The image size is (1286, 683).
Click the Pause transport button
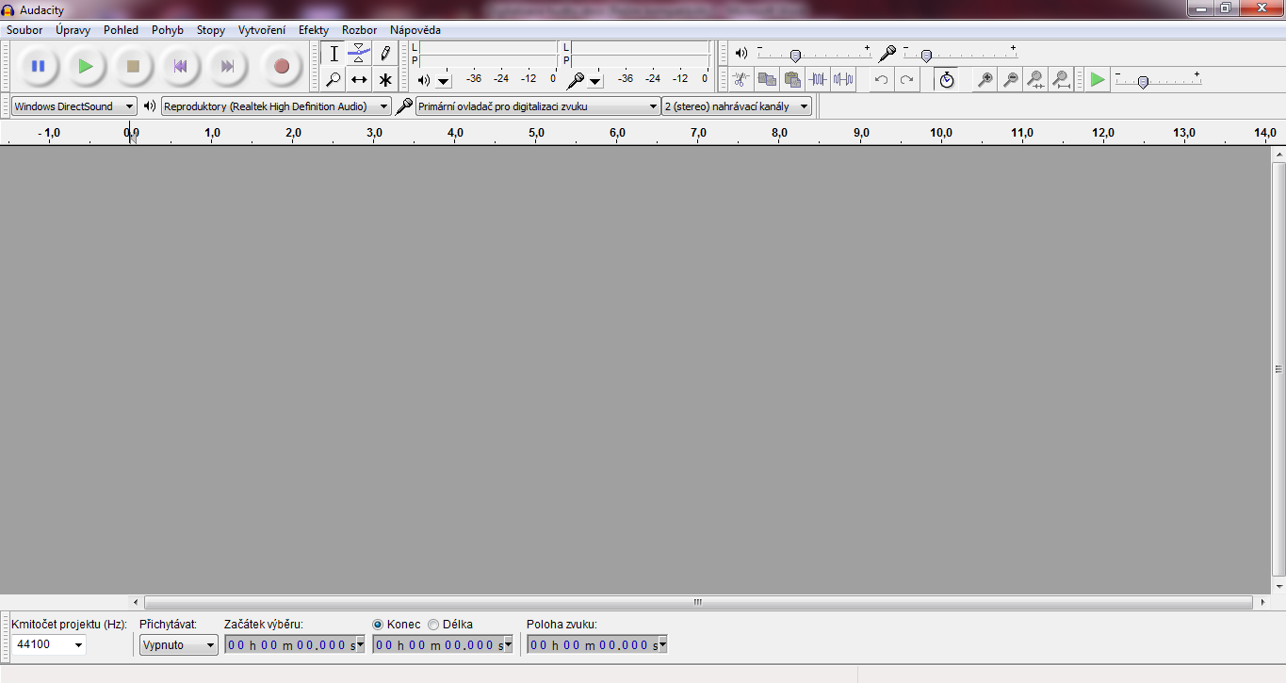(38, 66)
